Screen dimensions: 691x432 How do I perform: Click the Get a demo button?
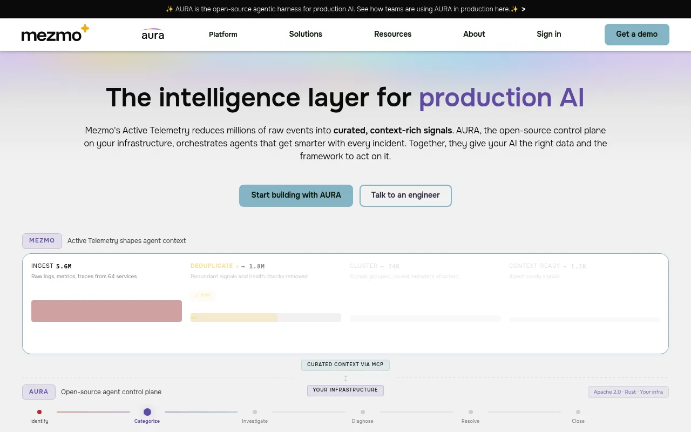(637, 34)
